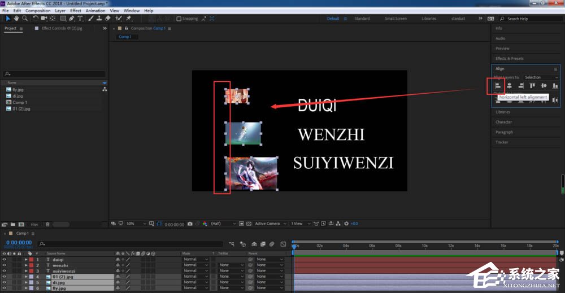Select the Pen tool

(71, 19)
